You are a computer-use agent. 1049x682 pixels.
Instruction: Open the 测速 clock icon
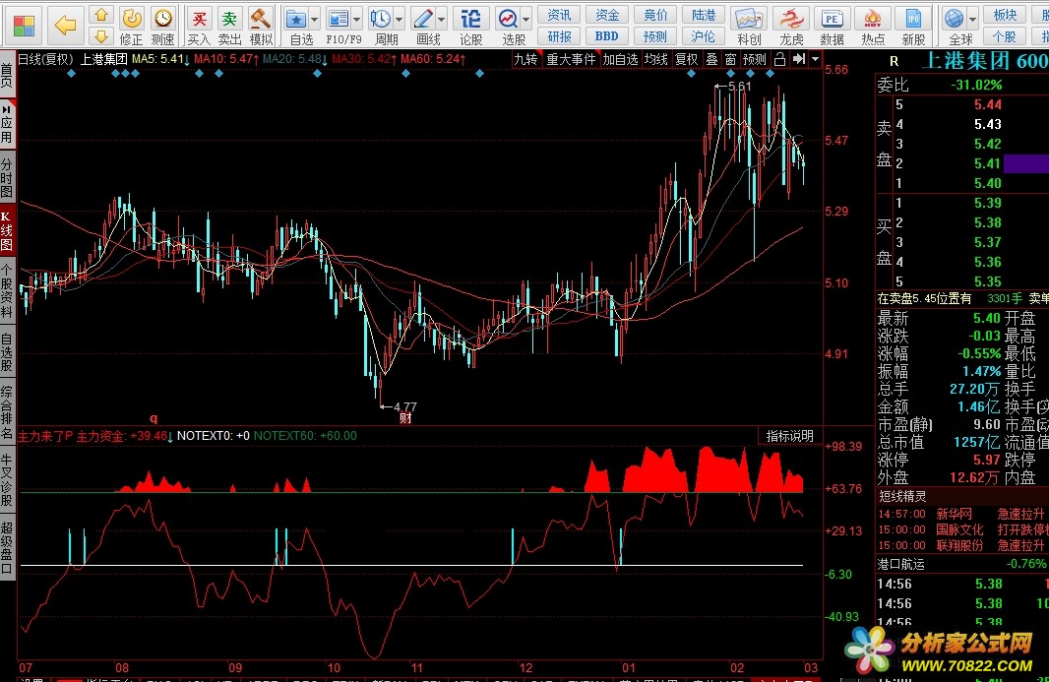point(162,18)
